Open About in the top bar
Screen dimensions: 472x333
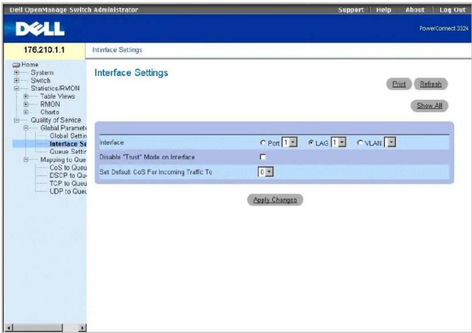click(x=415, y=10)
